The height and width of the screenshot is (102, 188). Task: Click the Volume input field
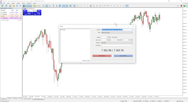[105, 37]
